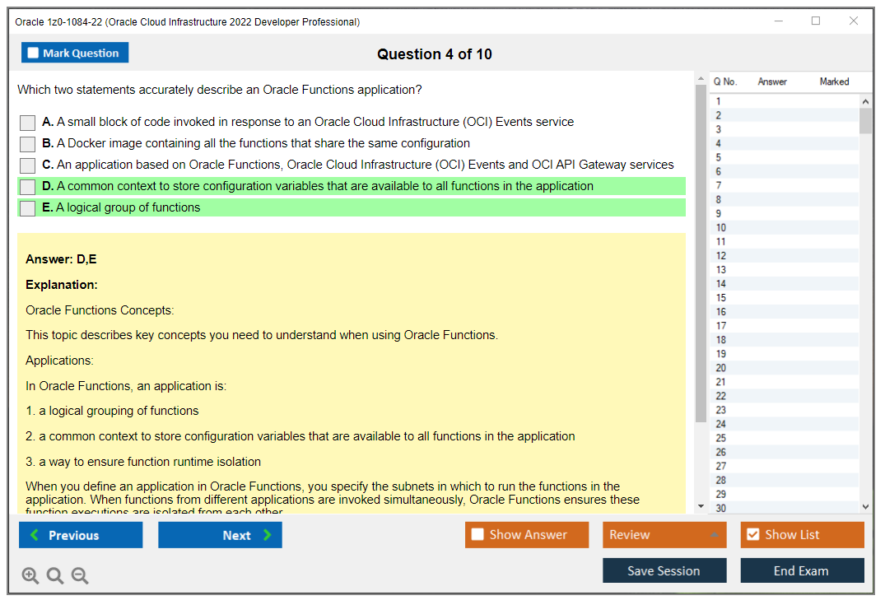Click the checkmark icon inside Show List
The width and height of the screenshot is (885, 605).
pyautogui.click(x=755, y=534)
